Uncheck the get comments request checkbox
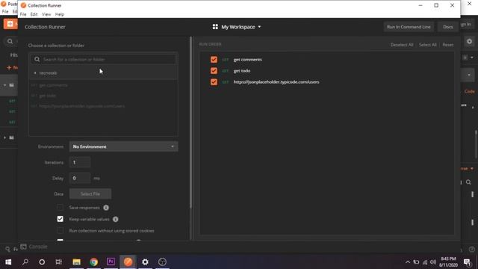Viewport: 478px width, 269px height. point(214,60)
